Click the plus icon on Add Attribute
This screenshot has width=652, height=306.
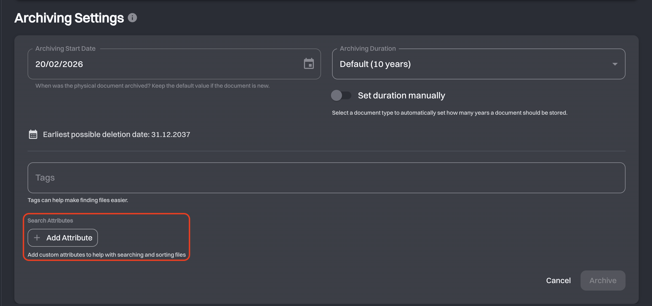37,238
